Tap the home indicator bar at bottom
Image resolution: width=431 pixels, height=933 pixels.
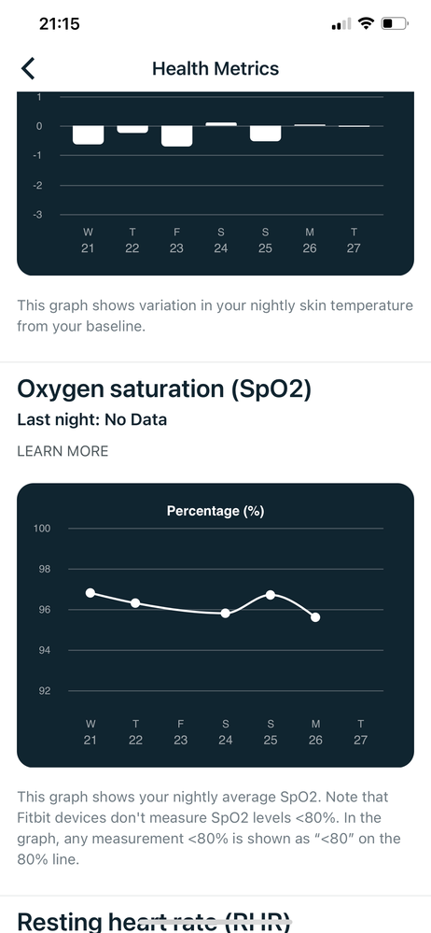coord(215,922)
